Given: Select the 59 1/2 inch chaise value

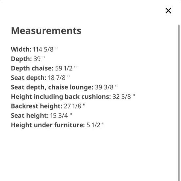Looking at the screenshot, I should pos(66,68).
